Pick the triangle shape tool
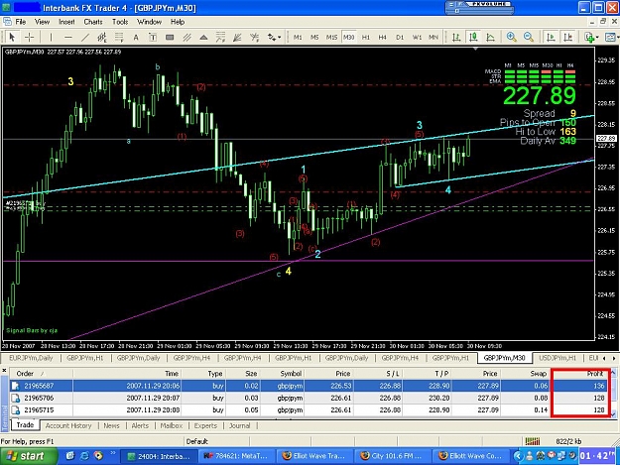 point(203,37)
